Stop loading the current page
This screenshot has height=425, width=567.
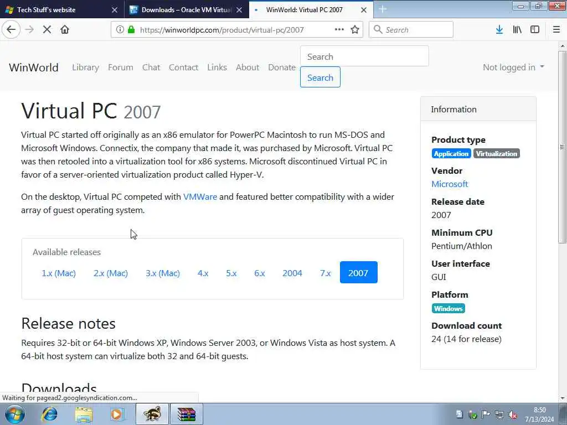pyautogui.click(x=47, y=30)
